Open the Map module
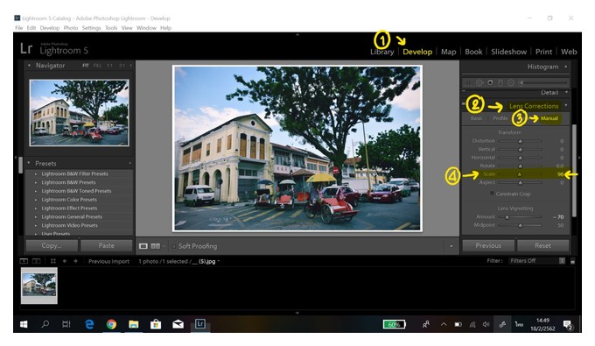595x346 pixels. (448, 52)
